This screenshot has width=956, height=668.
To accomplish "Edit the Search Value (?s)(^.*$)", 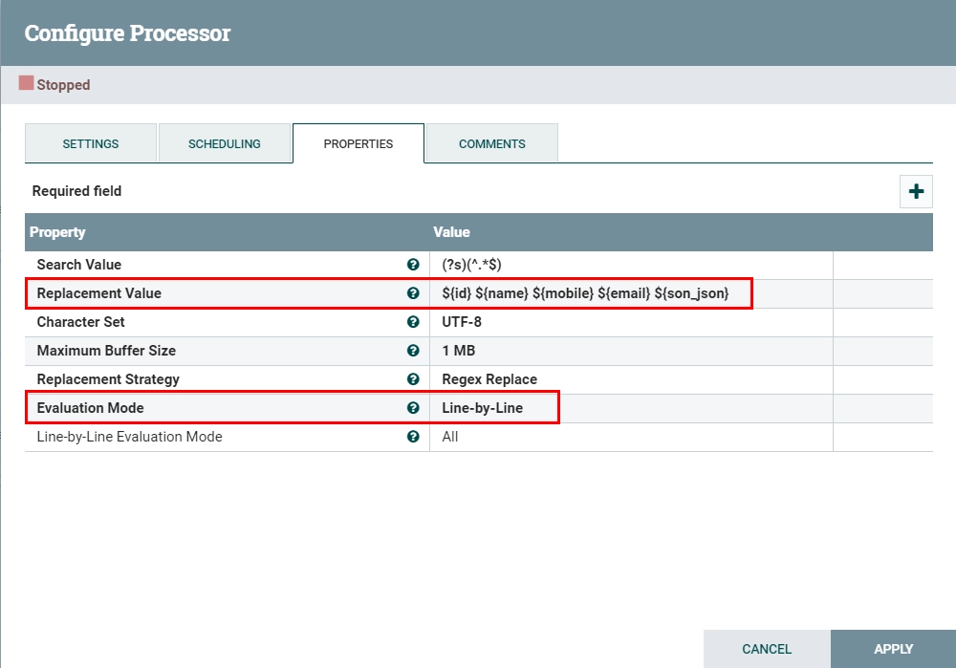I will (631, 265).
